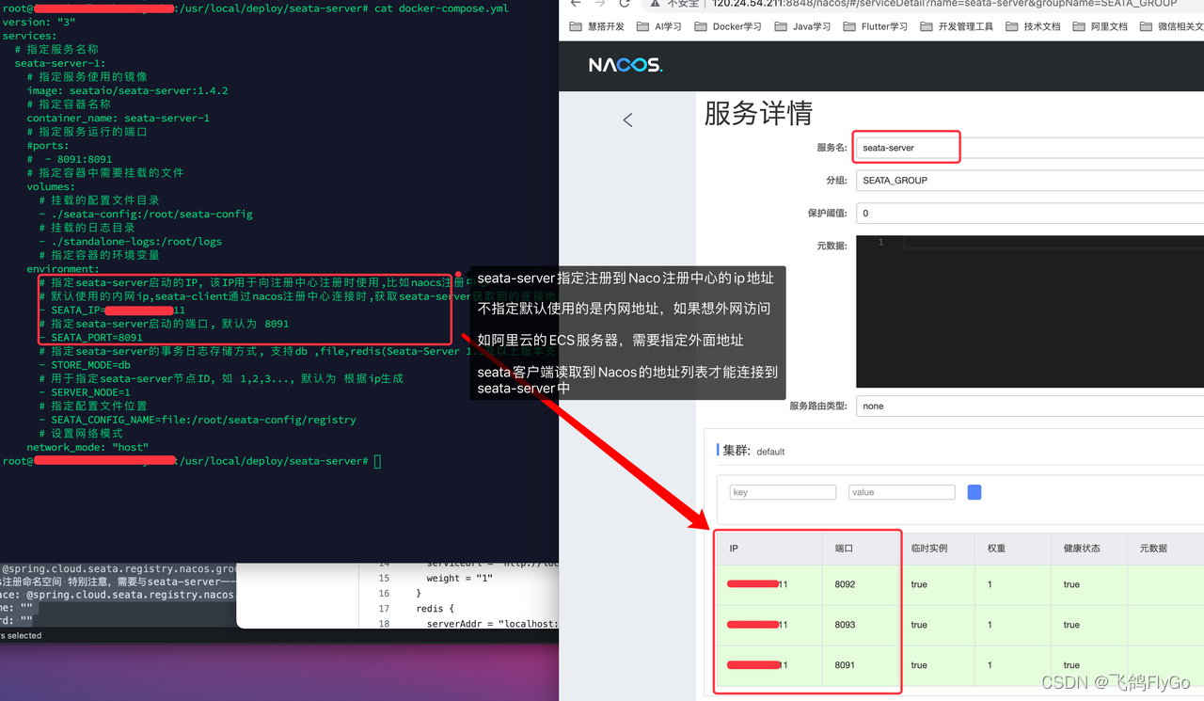Click into the 保护阈值 input
Screen dimensions: 1204x701
(x=1030, y=213)
